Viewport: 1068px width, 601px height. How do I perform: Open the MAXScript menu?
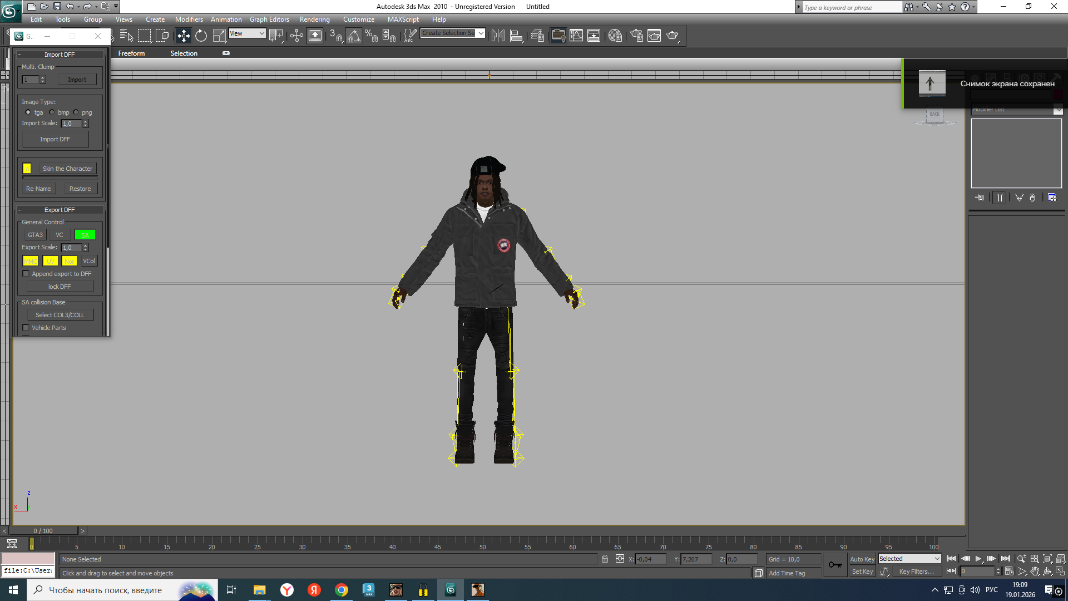(403, 19)
